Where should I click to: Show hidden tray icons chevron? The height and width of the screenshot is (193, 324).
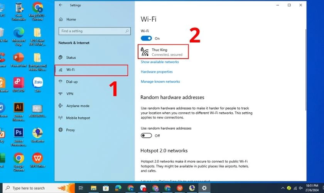point(283,188)
